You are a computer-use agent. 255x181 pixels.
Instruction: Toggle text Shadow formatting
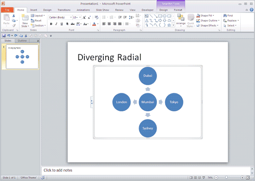point(67,24)
